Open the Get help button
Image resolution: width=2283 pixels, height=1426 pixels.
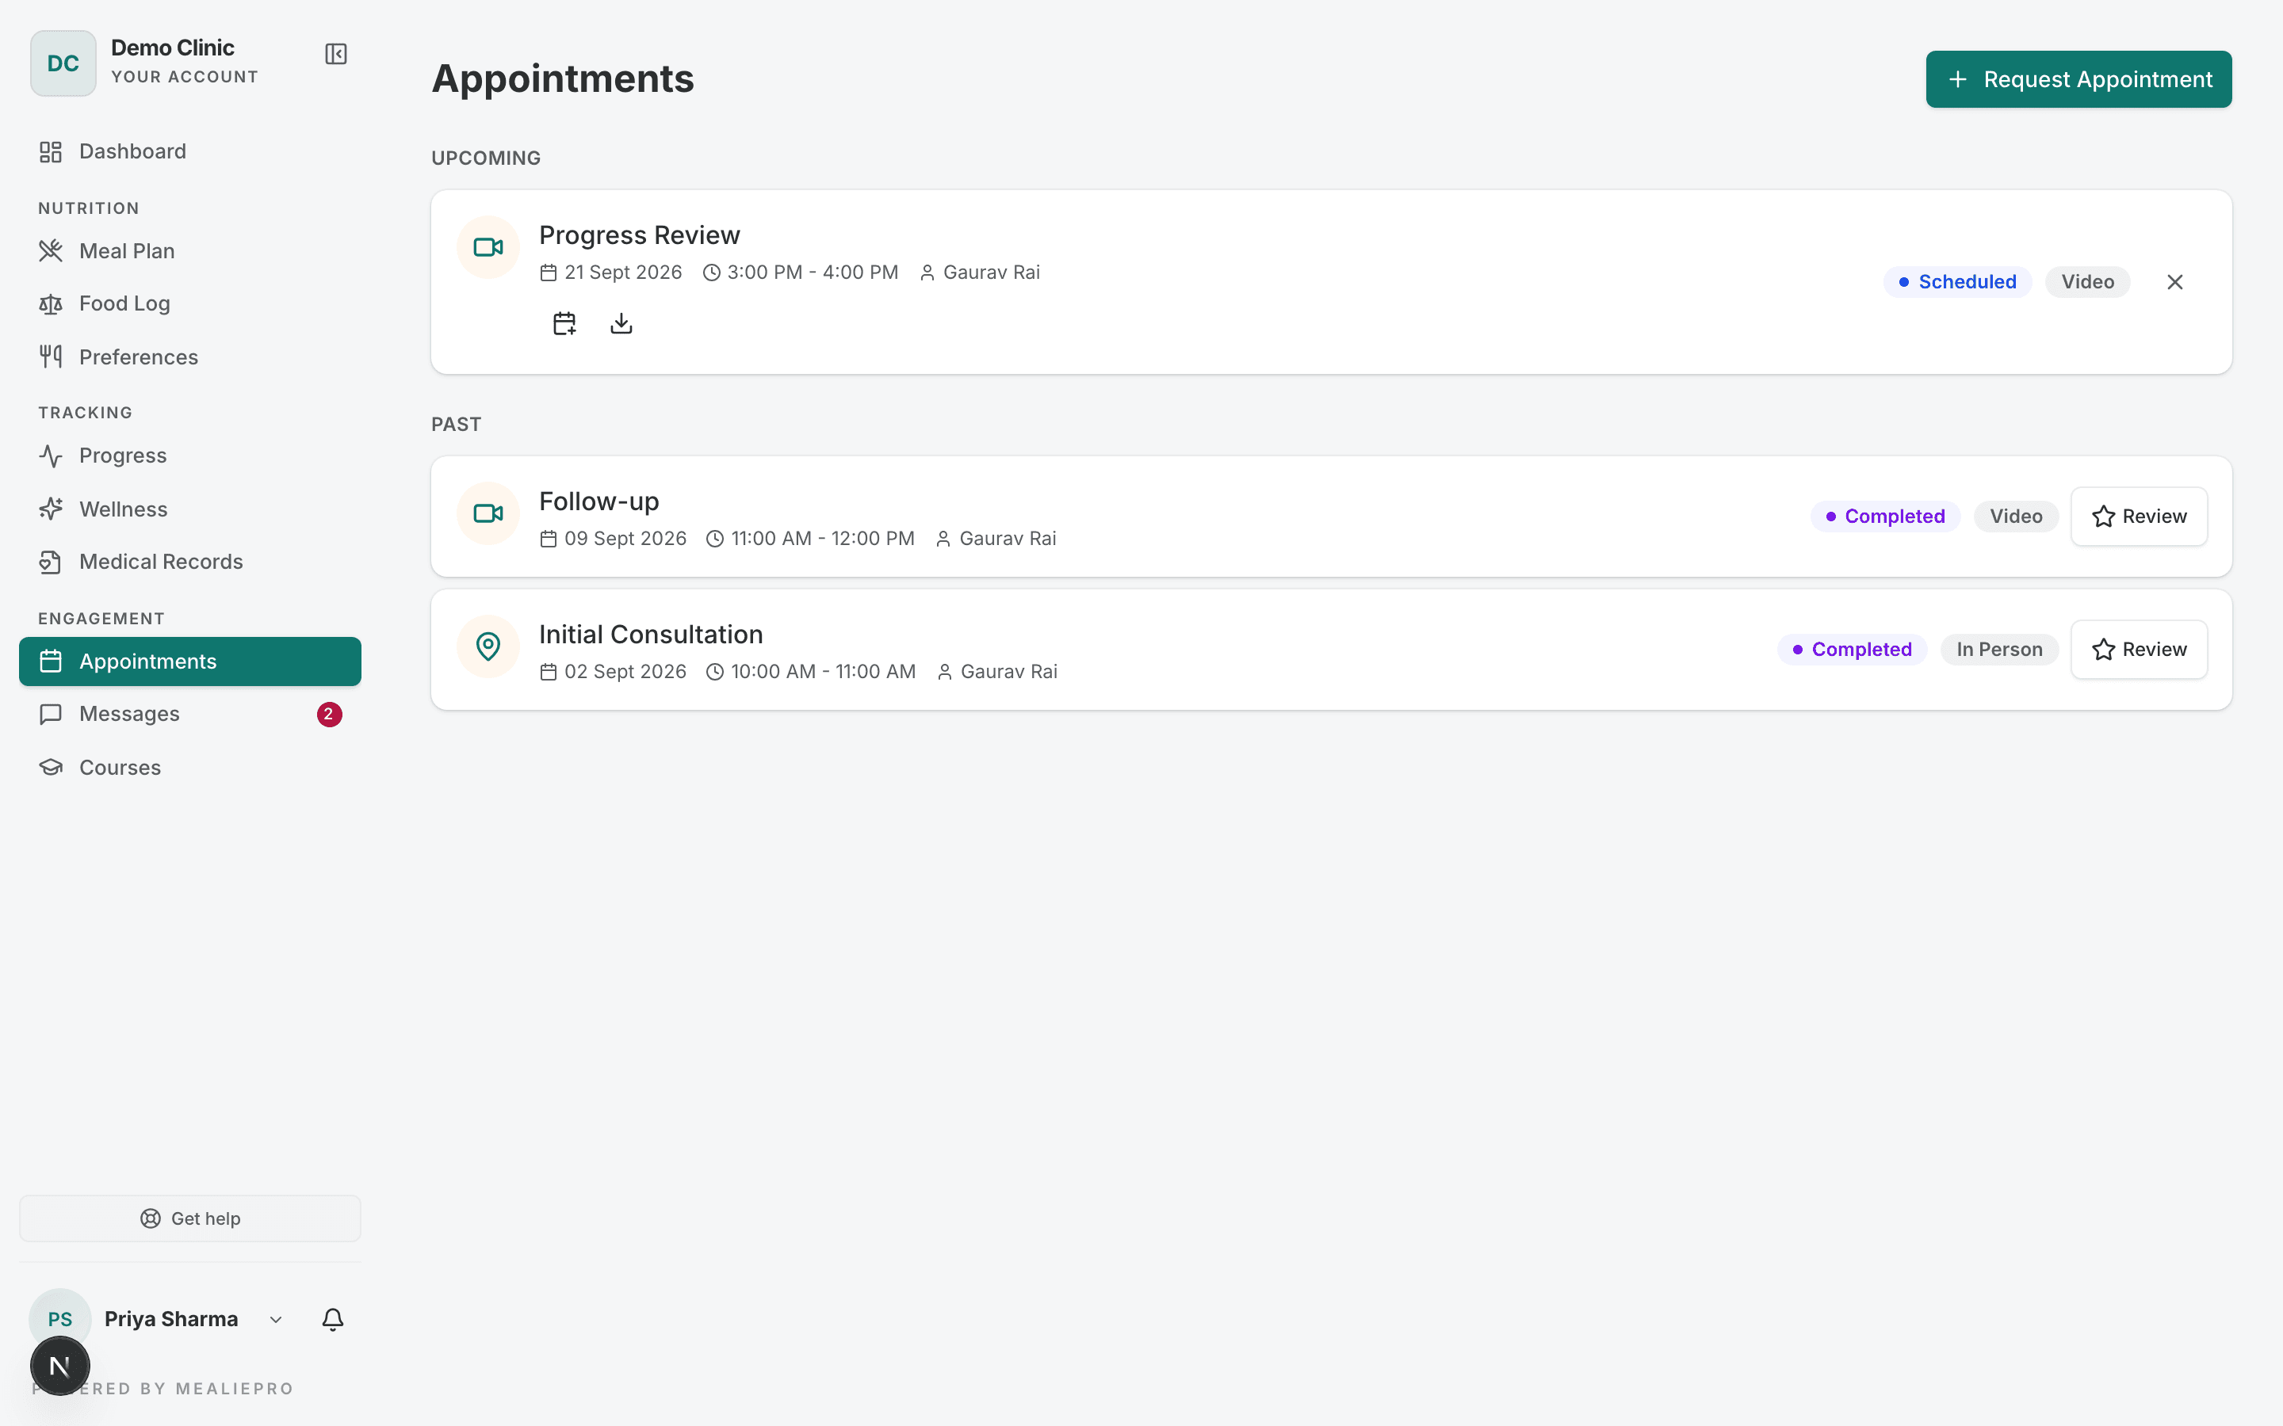click(x=189, y=1218)
